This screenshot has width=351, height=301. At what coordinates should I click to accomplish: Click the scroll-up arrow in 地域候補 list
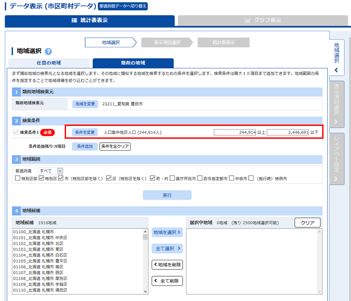tap(145, 231)
